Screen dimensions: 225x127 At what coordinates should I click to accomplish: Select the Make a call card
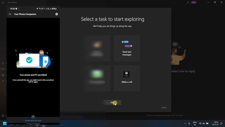(x=127, y=78)
